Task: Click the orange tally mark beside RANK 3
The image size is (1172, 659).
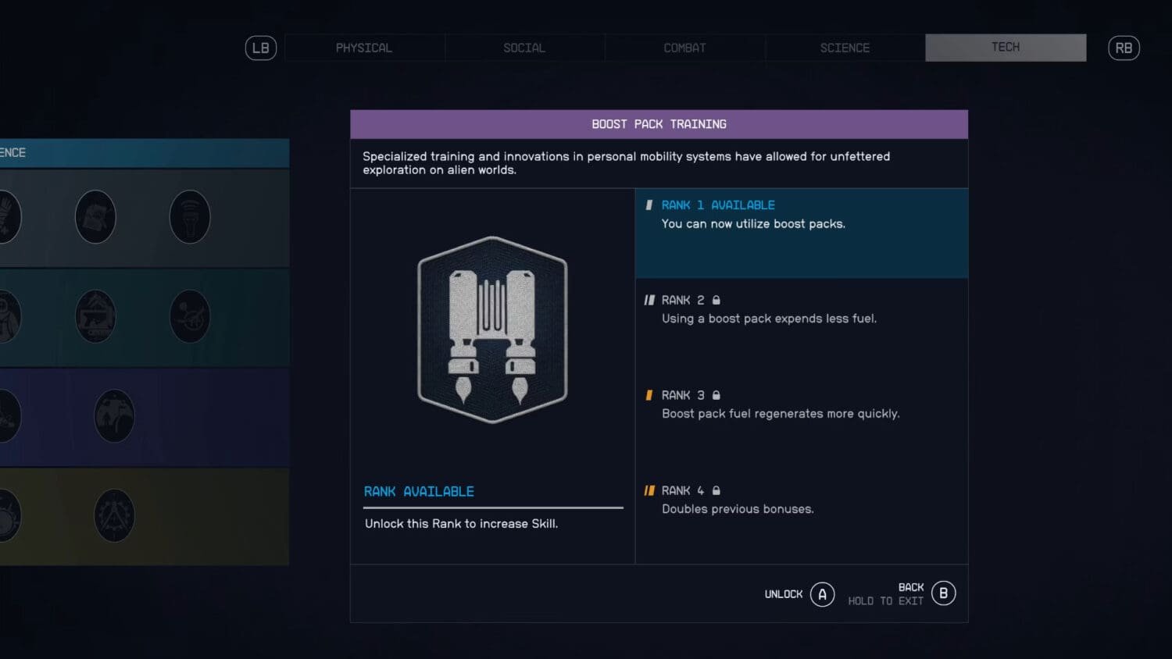Action: point(649,395)
